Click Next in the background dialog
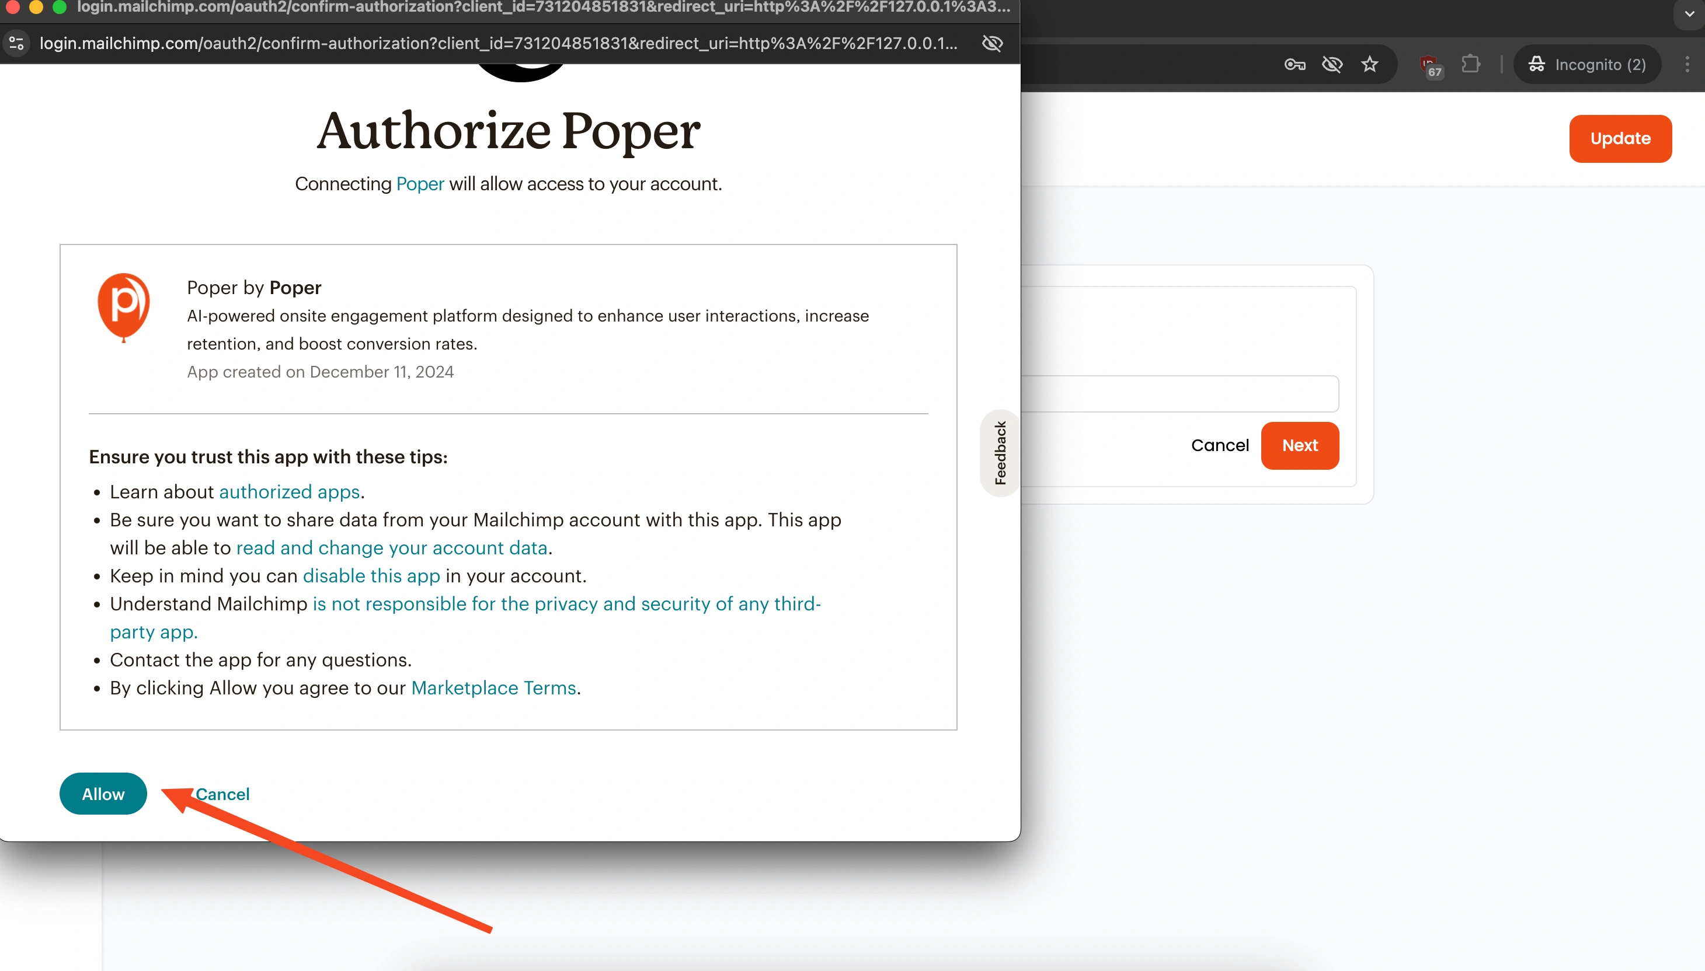Image resolution: width=1705 pixels, height=971 pixels. click(1299, 445)
